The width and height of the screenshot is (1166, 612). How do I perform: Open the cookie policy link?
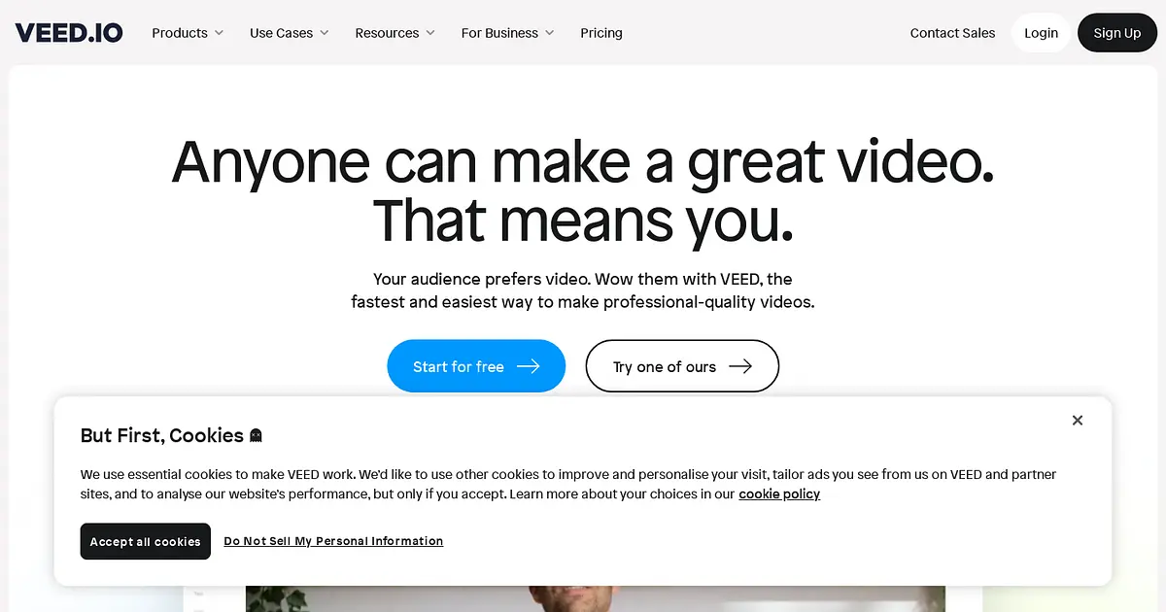[x=779, y=494]
